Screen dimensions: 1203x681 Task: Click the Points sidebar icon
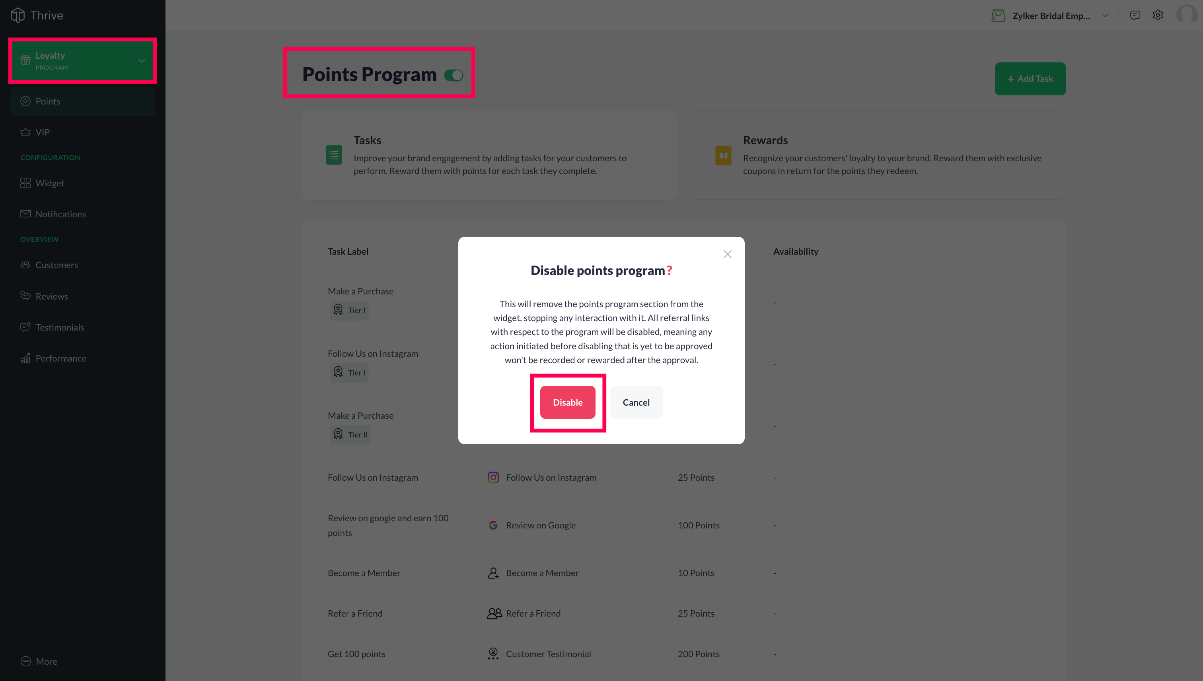pyautogui.click(x=25, y=101)
